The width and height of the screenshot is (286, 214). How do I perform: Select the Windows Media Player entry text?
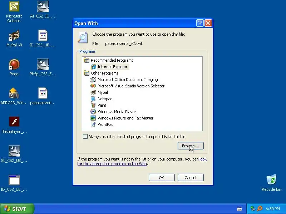[x=117, y=112]
